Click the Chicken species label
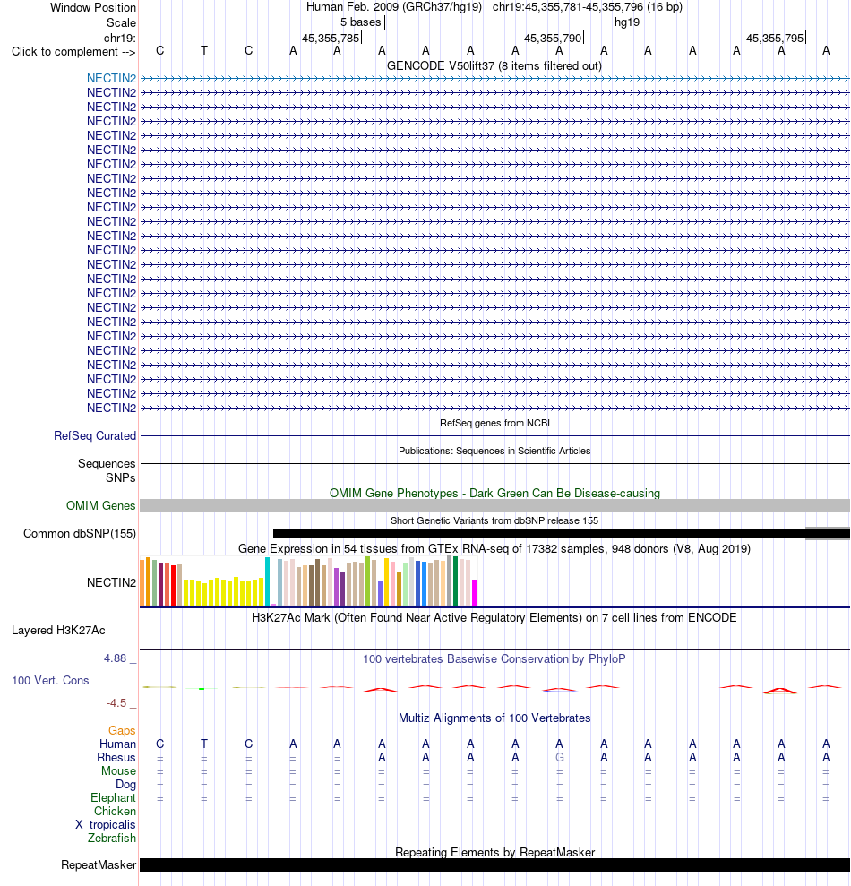The image size is (851, 886). (116, 811)
